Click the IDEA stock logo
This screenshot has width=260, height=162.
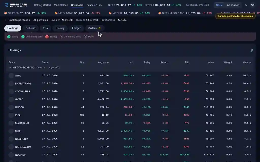[11, 115]
